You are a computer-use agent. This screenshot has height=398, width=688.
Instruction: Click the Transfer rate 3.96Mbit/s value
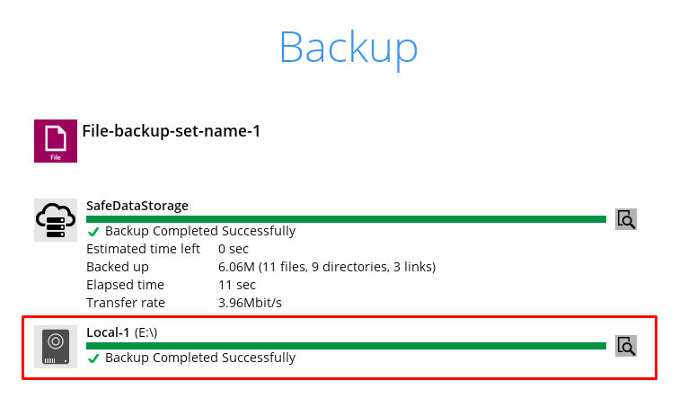click(250, 303)
